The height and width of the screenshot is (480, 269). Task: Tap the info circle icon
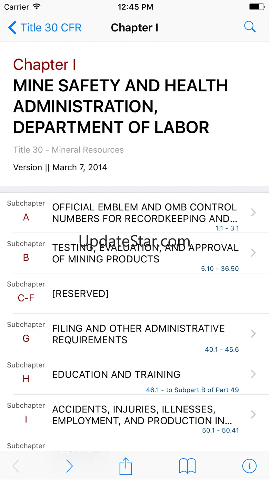[249, 466]
